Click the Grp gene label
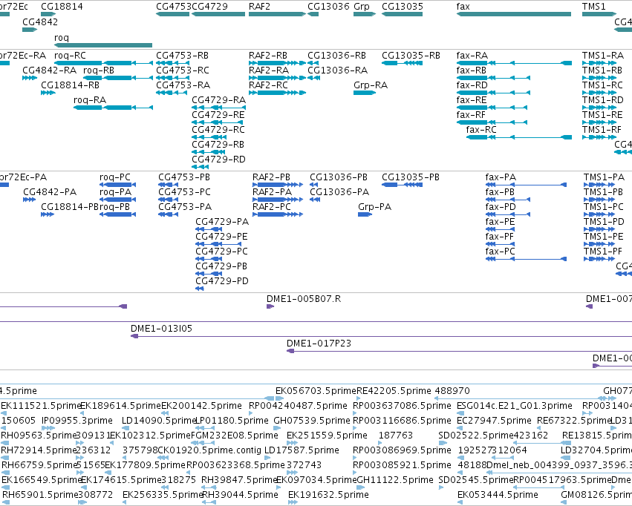 pos(362,7)
